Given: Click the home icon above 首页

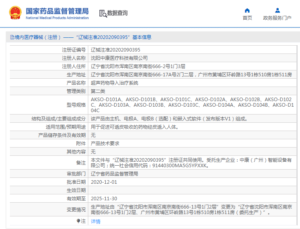Looking at the screenshot, I should [x=247, y=10].
